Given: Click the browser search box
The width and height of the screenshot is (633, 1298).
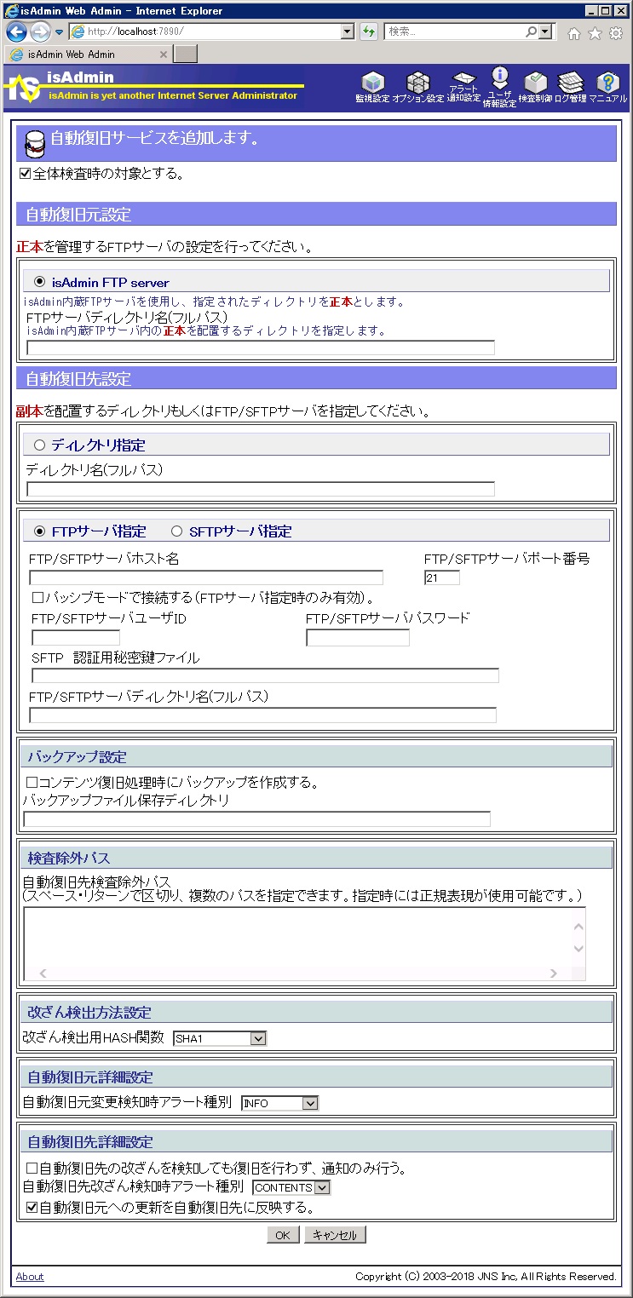Looking at the screenshot, I should click(455, 32).
